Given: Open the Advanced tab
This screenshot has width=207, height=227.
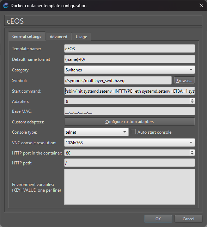Looking at the screenshot, I should [59, 37].
